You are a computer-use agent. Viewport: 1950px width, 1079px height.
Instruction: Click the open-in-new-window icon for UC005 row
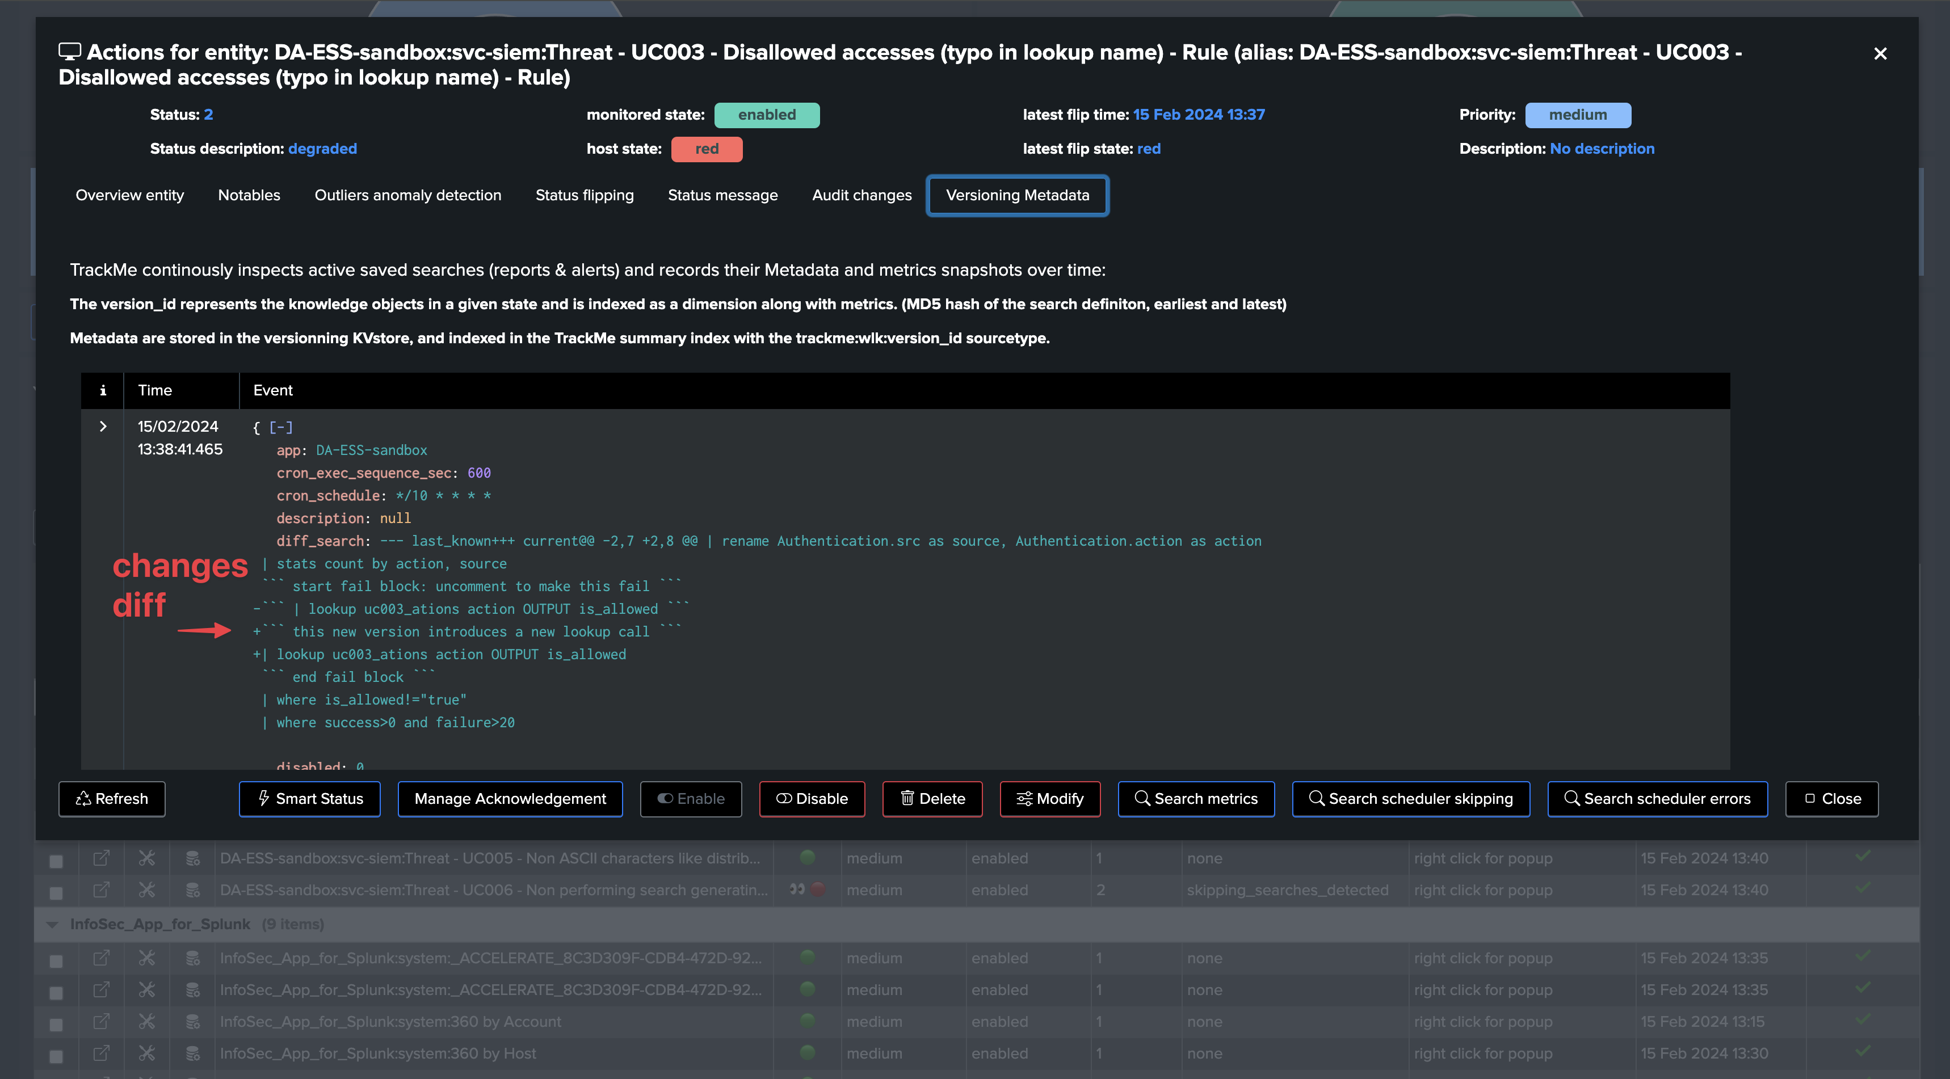click(102, 858)
